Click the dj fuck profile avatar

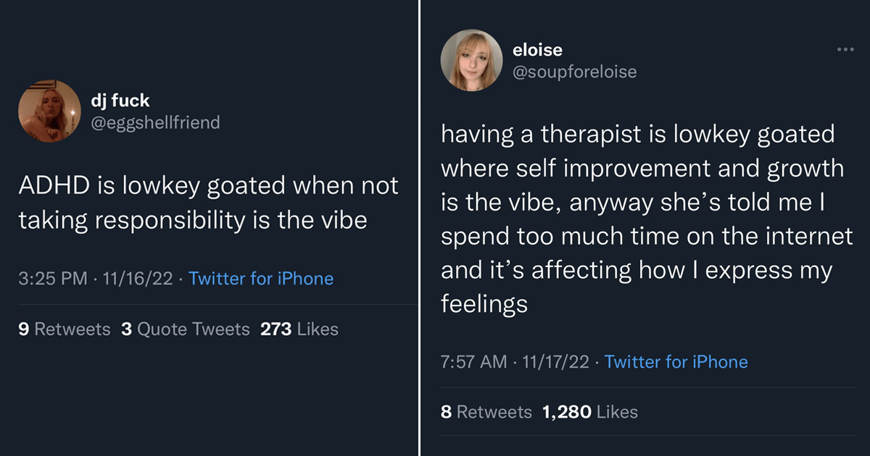tap(49, 111)
